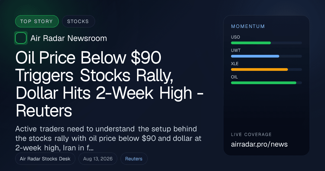325x171 pixels.
Task: Click the OIL green momentum bar
Action: 266,83
